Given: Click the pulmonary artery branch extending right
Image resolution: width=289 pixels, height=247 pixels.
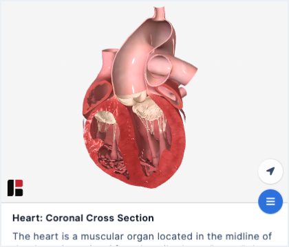Looking at the screenshot, I should pyautogui.click(x=184, y=69).
